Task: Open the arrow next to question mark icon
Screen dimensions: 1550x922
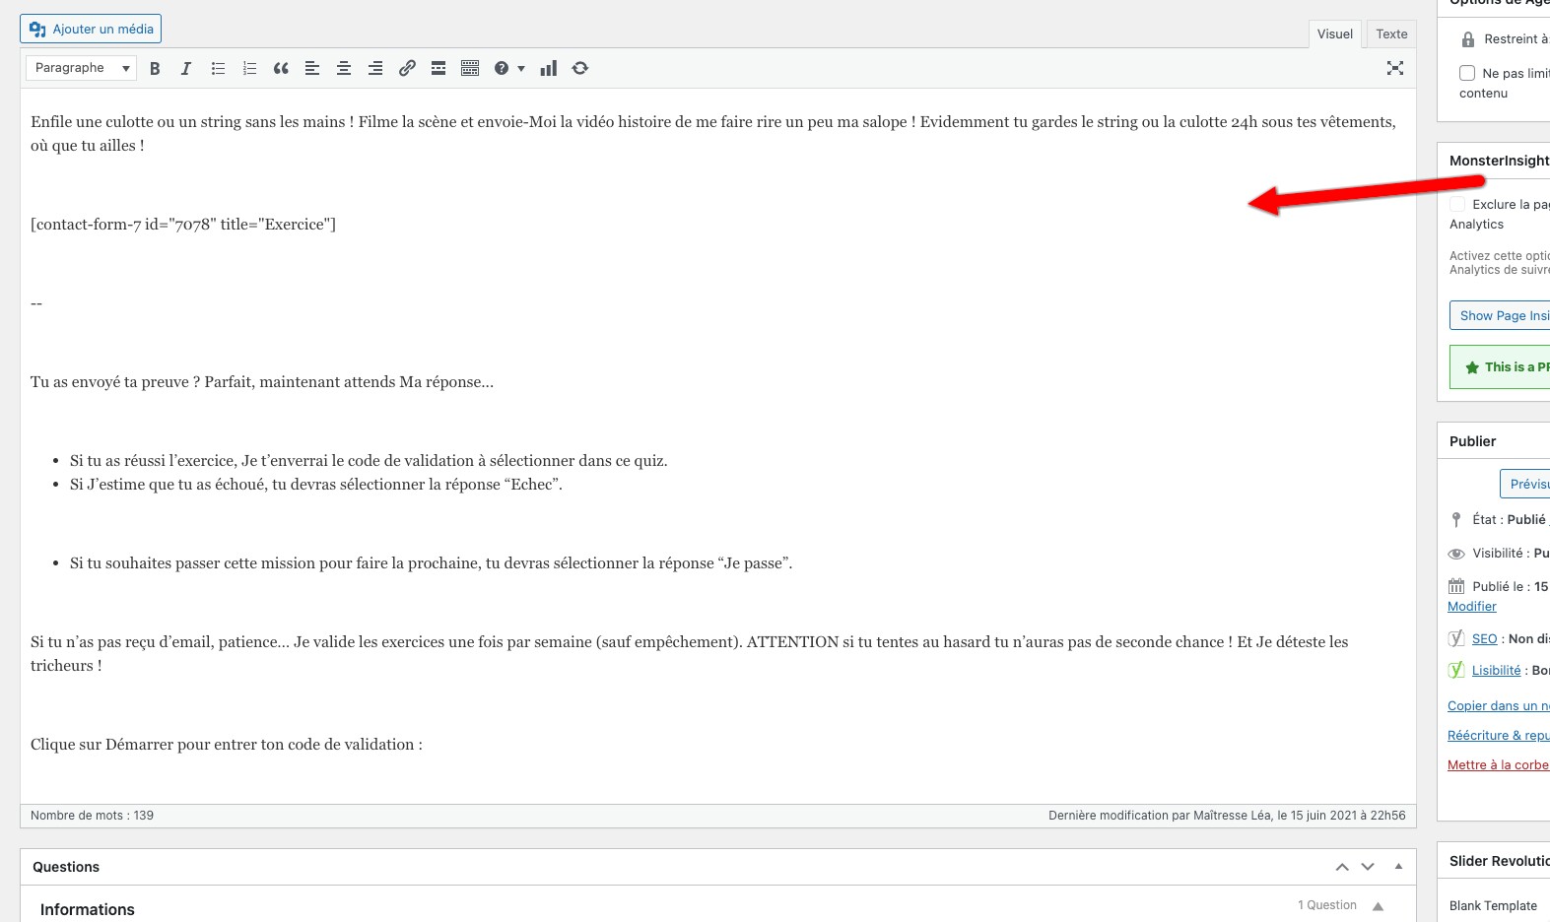Action: (x=521, y=69)
